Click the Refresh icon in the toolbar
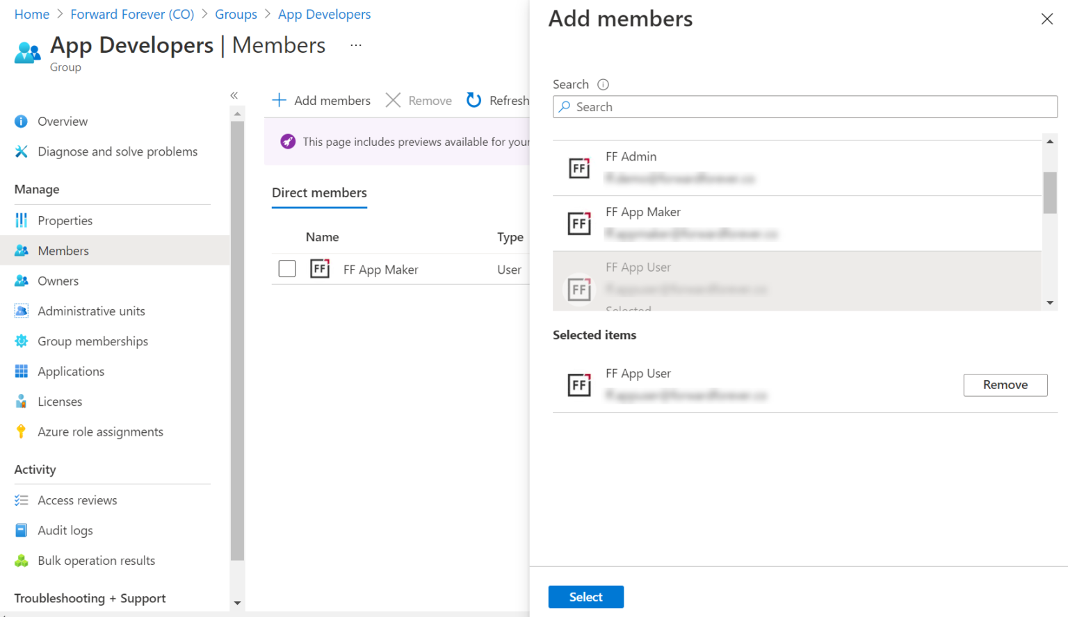The height and width of the screenshot is (617, 1068). click(474, 100)
